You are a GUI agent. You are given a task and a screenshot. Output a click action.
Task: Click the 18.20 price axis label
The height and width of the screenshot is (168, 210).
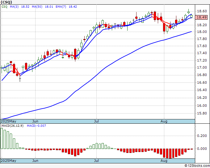pos(202,25)
